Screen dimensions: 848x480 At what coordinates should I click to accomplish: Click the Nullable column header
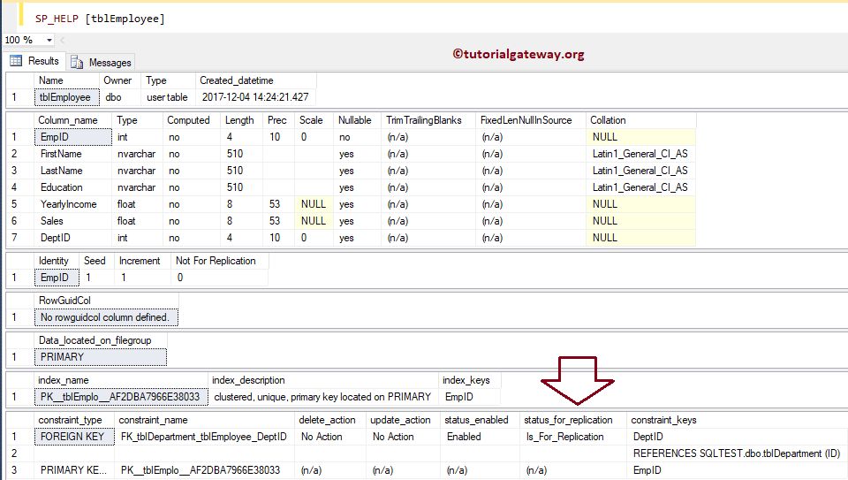click(355, 120)
